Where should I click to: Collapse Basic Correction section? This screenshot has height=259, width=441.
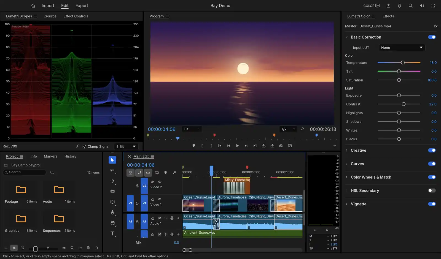coord(347,37)
